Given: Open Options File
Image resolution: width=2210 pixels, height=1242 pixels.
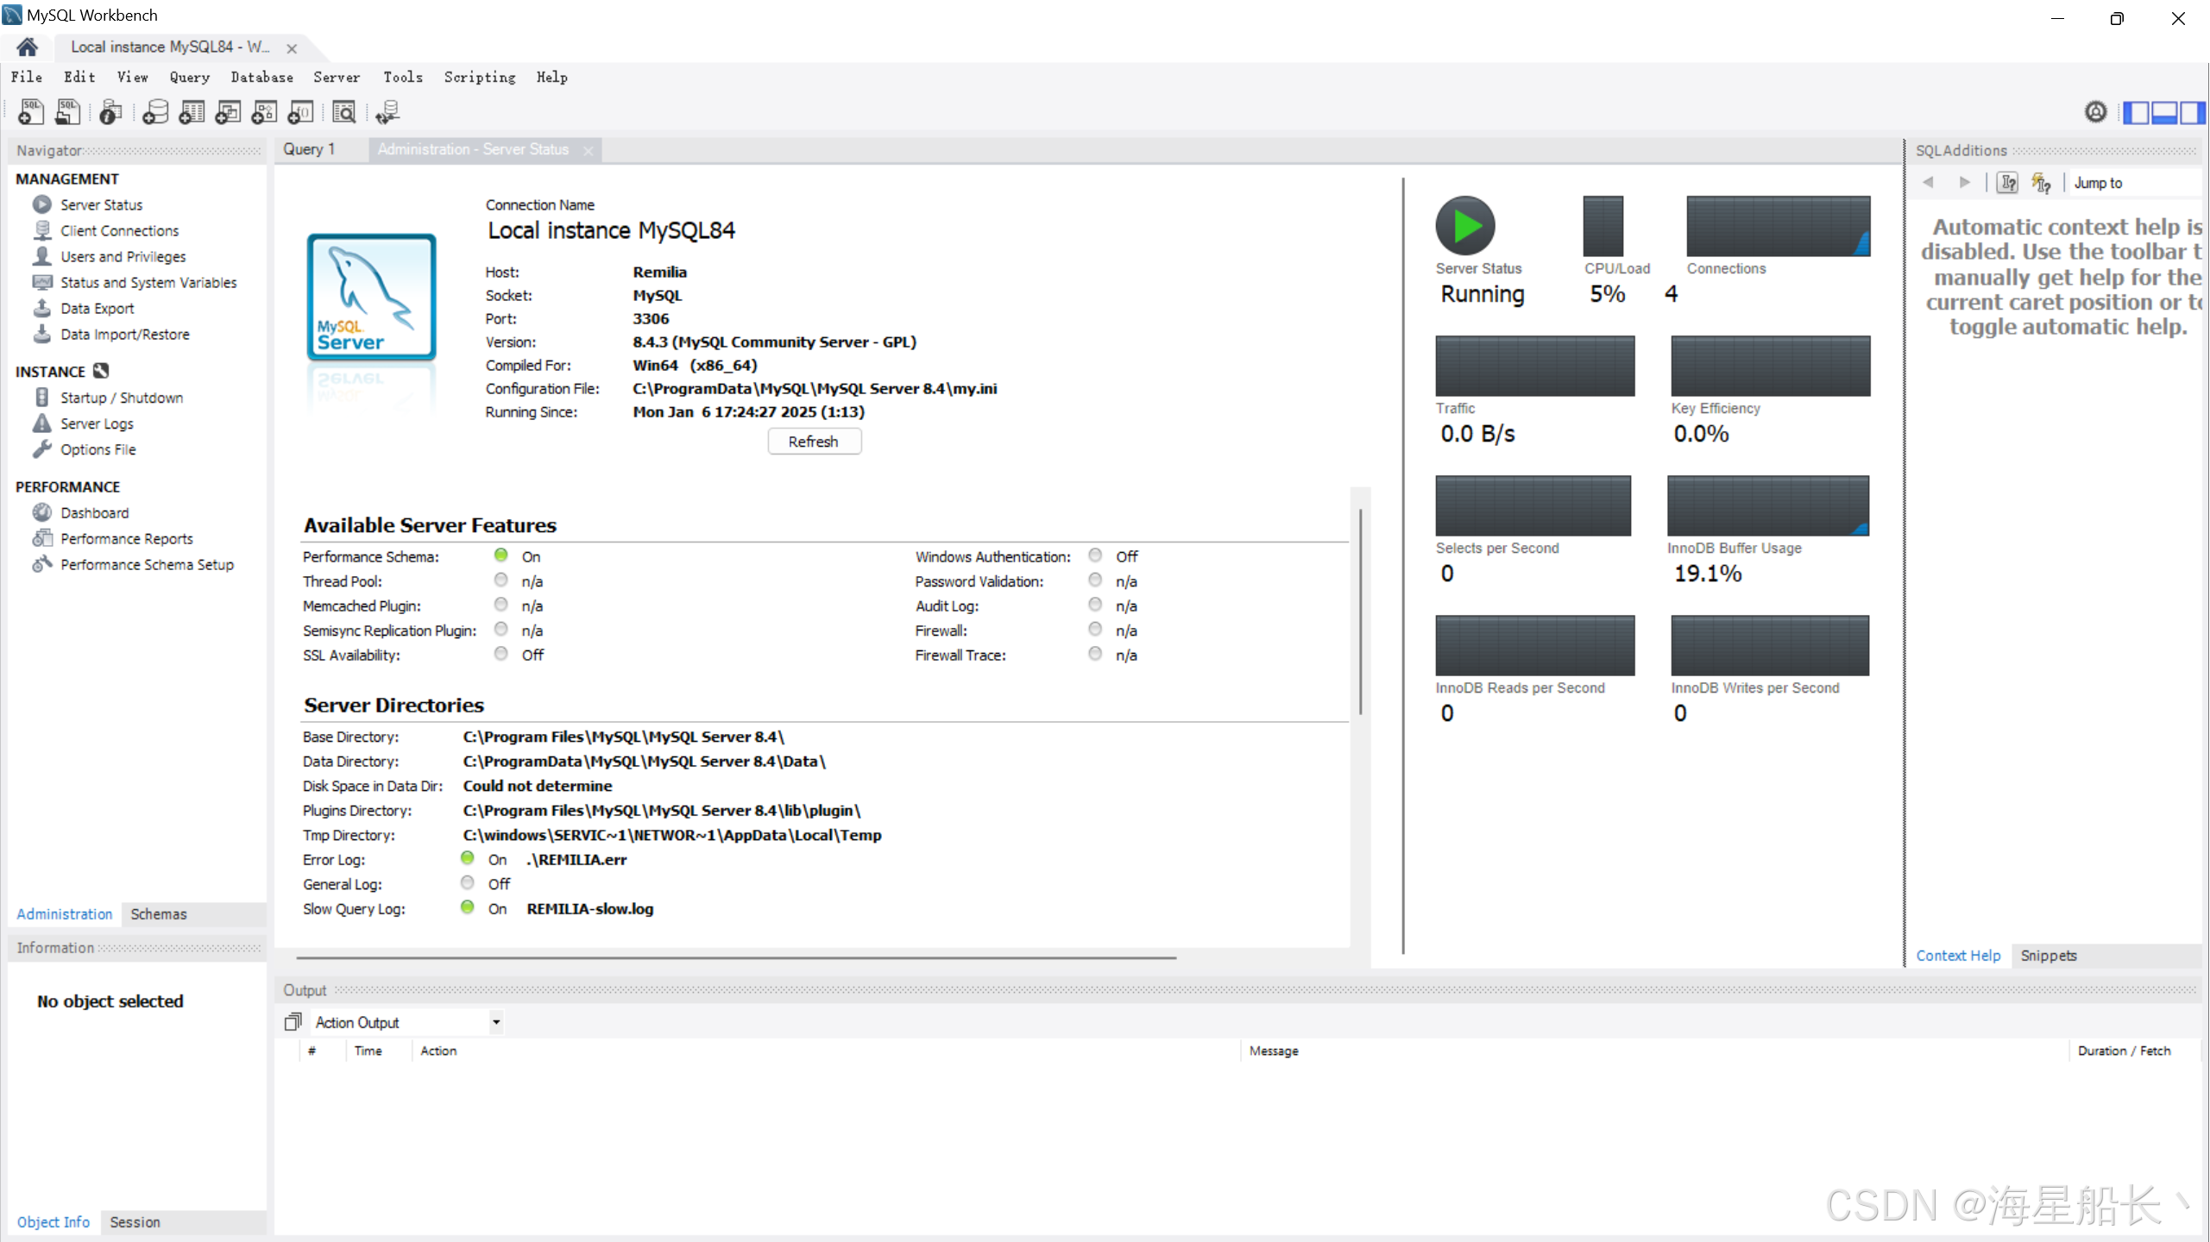Looking at the screenshot, I should [x=98, y=449].
